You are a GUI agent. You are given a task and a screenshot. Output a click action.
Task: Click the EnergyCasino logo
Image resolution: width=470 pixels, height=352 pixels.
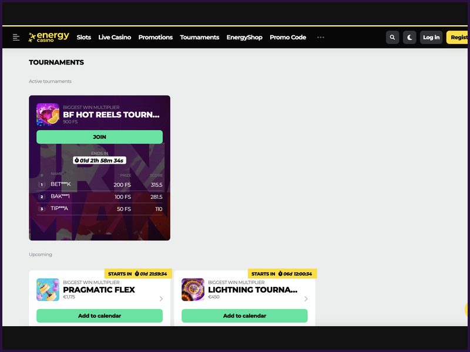point(49,38)
